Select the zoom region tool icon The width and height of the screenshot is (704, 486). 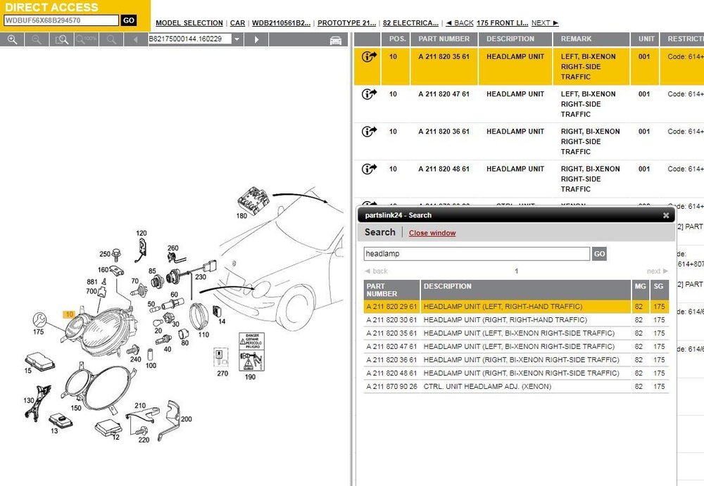(61, 39)
